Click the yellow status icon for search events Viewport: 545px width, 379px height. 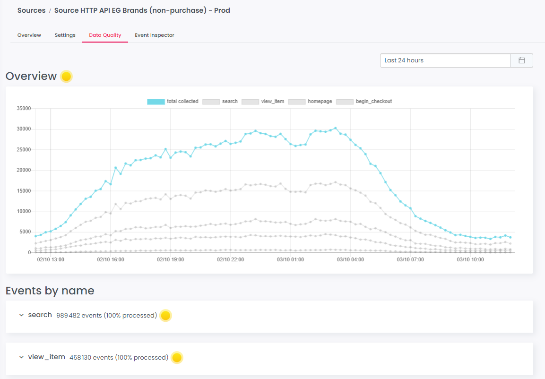click(165, 316)
